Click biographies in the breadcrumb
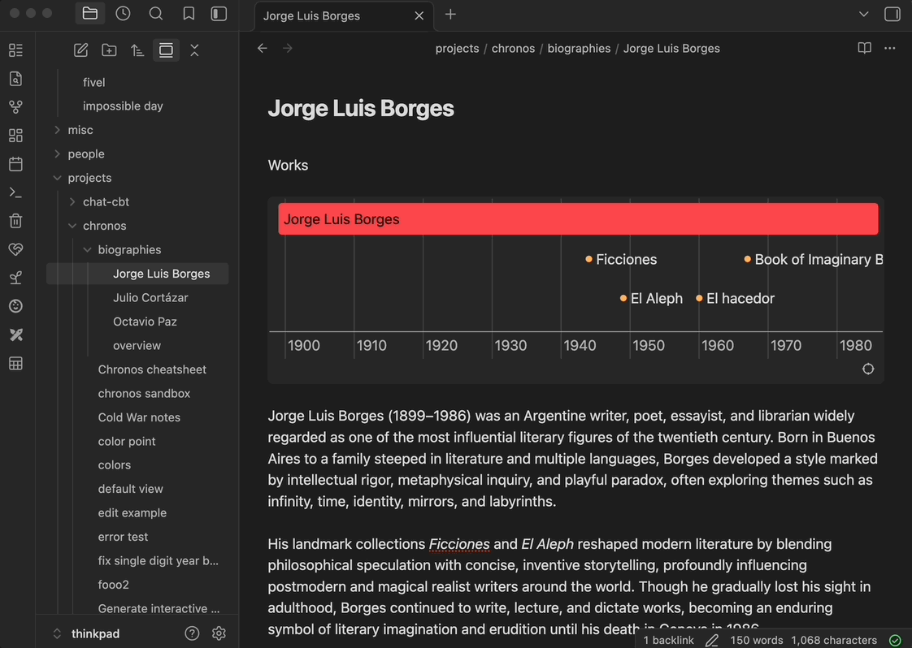 click(579, 48)
